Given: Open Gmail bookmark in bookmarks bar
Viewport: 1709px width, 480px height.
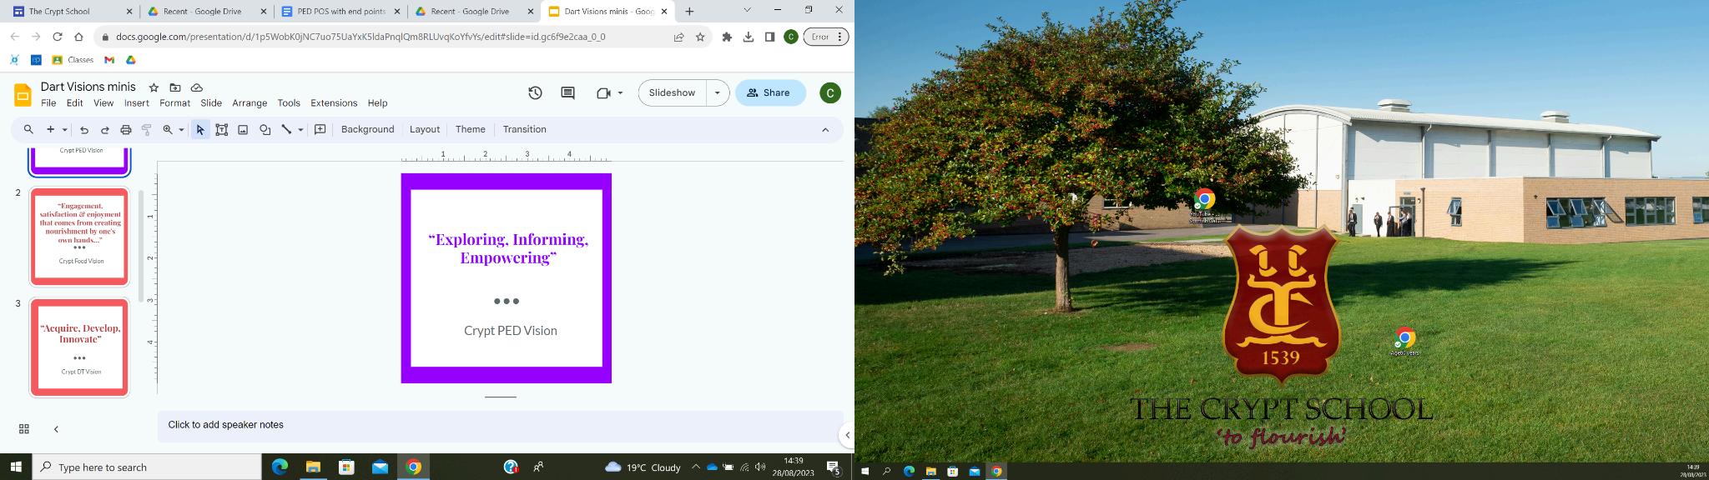Looking at the screenshot, I should coord(109,60).
